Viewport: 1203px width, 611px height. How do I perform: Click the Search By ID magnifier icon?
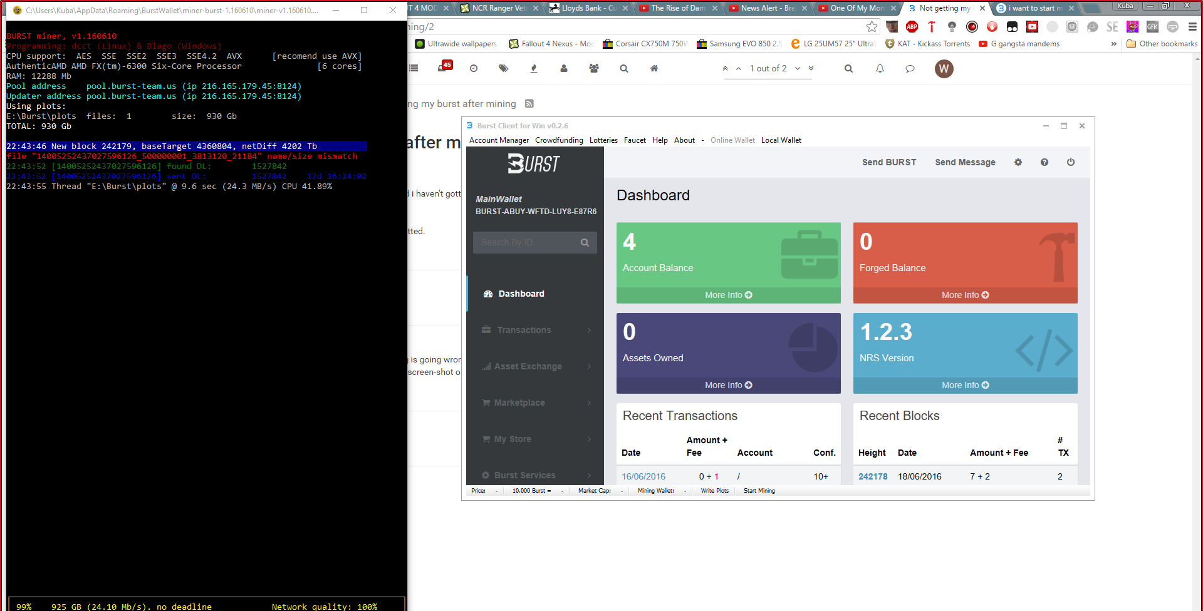point(585,242)
